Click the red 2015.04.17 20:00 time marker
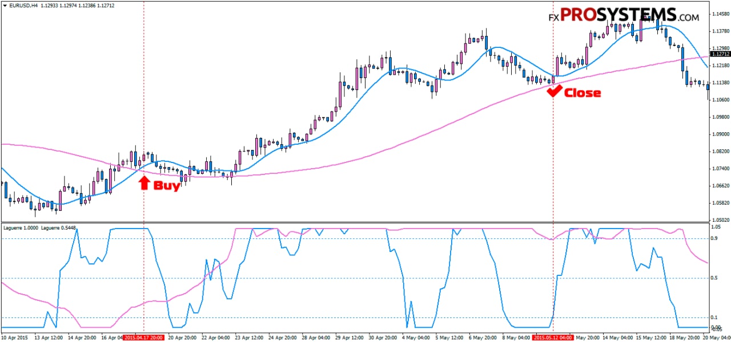 [144, 338]
